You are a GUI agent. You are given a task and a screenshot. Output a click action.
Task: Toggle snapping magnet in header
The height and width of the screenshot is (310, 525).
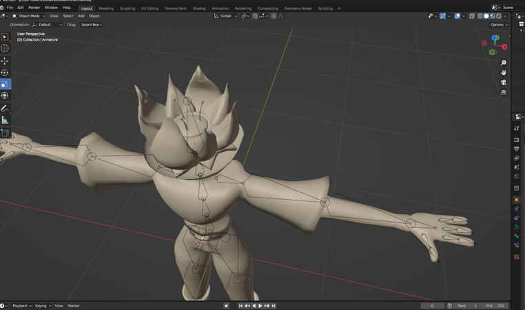pos(255,16)
